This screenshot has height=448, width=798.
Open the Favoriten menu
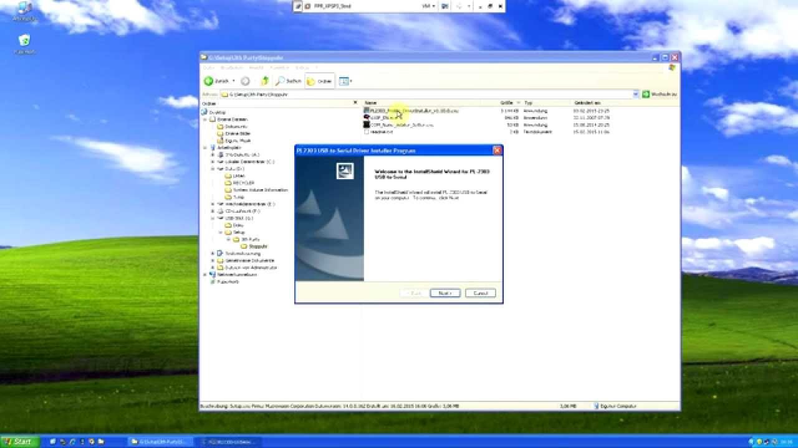pos(279,67)
